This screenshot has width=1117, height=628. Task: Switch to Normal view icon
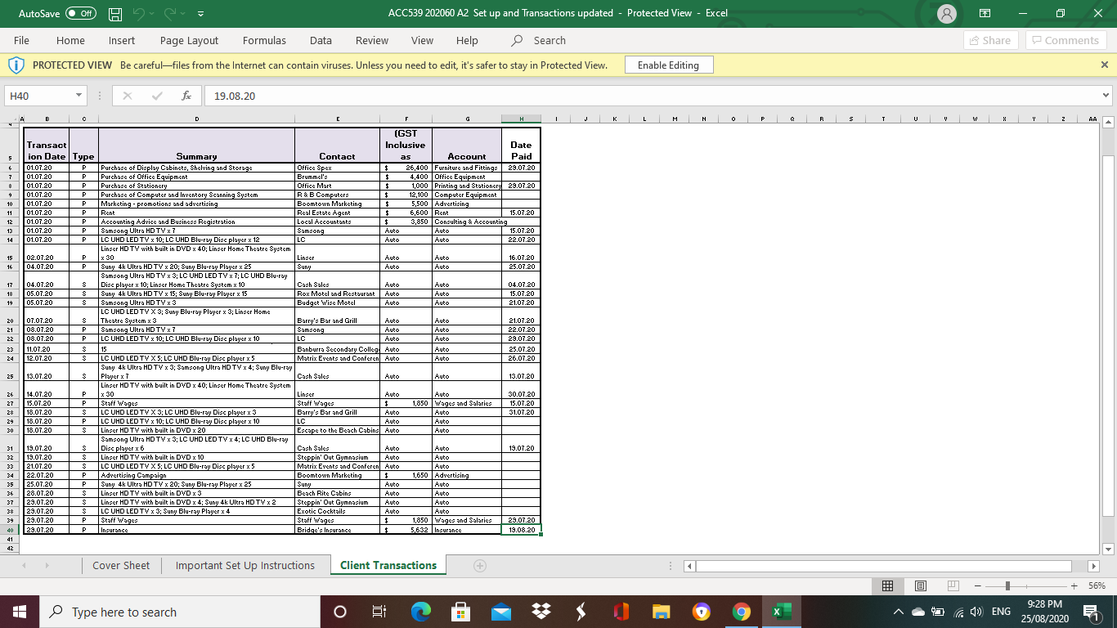[887, 585]
